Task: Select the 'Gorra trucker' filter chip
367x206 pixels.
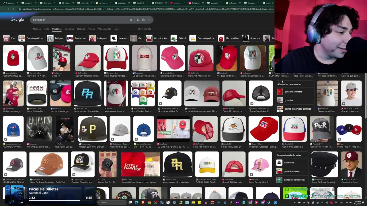Action: click(x=157, y=38)
